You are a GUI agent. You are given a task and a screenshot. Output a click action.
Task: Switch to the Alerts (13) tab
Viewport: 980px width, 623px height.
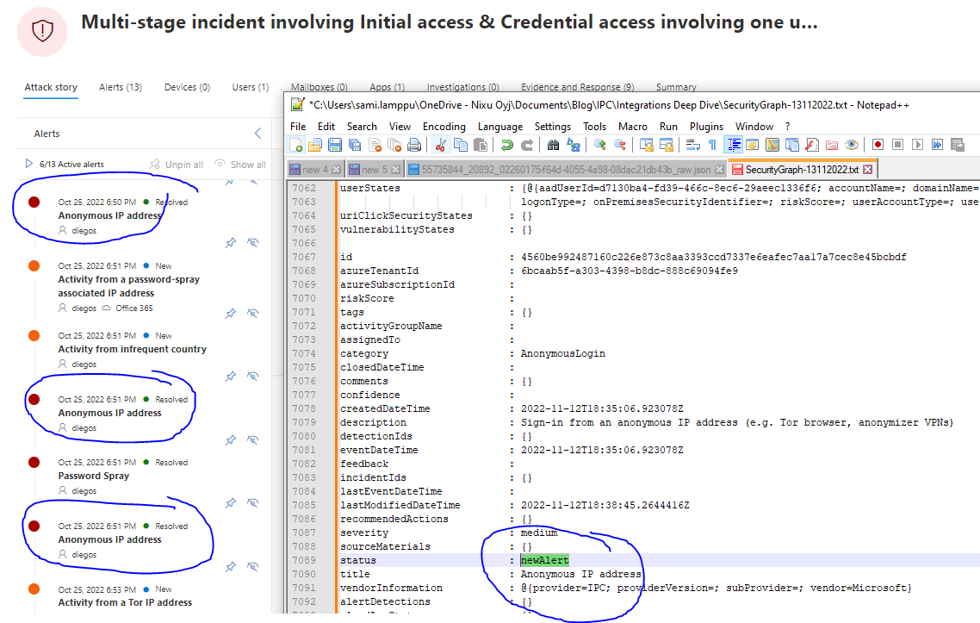pos(121,87)
